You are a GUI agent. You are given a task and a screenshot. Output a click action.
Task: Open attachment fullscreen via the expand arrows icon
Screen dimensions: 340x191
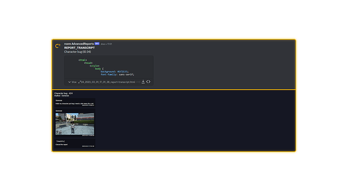(79, 82)
